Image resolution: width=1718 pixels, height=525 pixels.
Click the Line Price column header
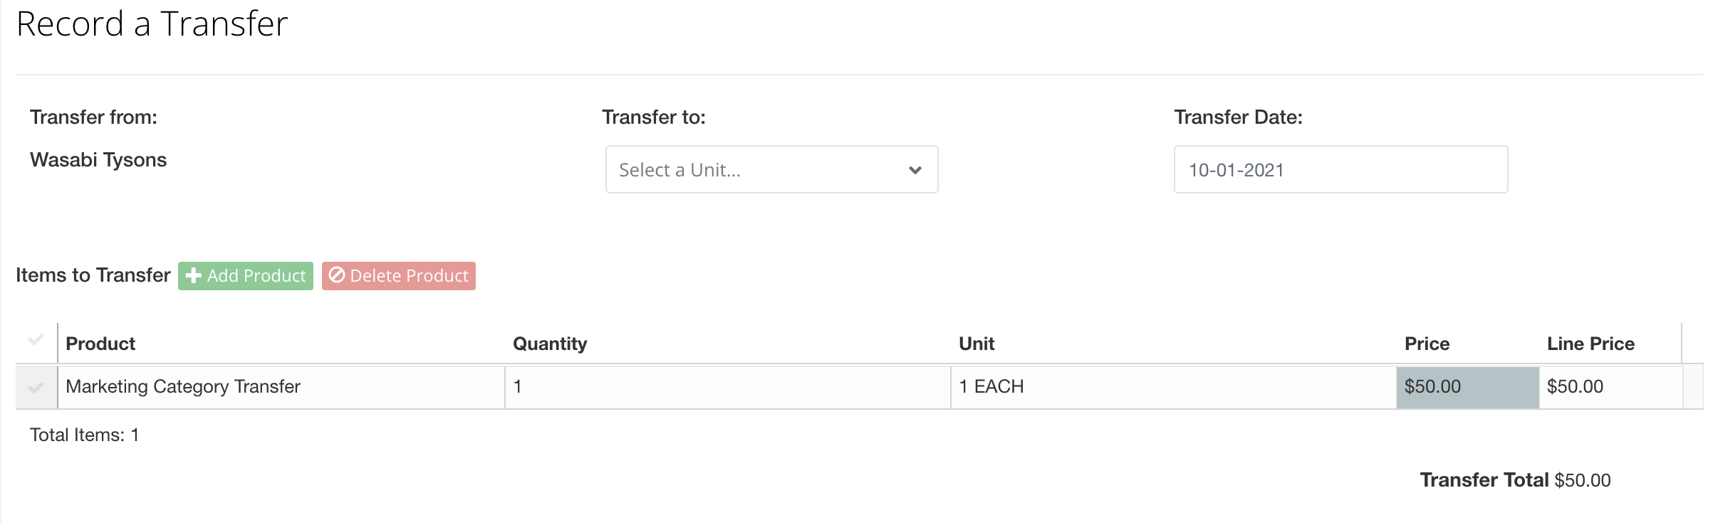point(1591,344)
